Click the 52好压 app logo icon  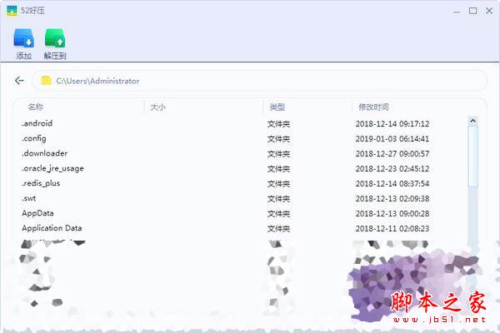click(12, 11)
